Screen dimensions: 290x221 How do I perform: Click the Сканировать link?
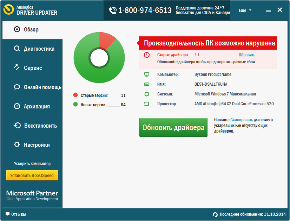pos(242,120)
